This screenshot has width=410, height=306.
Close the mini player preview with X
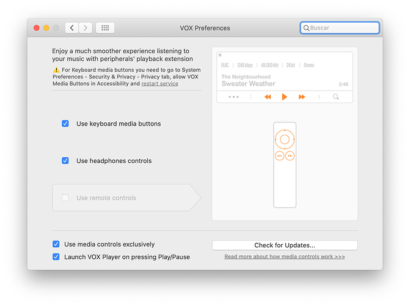(x=220, y=55)
